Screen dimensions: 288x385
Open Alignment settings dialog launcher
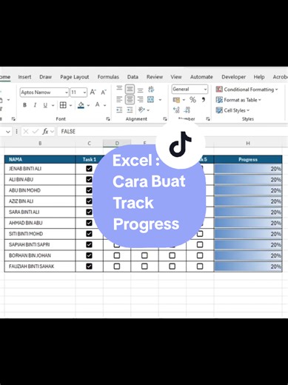pos(165,119)
